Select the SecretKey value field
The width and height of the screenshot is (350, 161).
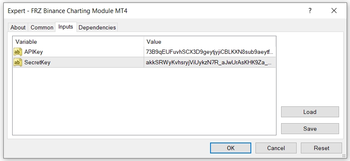(210, 62)
